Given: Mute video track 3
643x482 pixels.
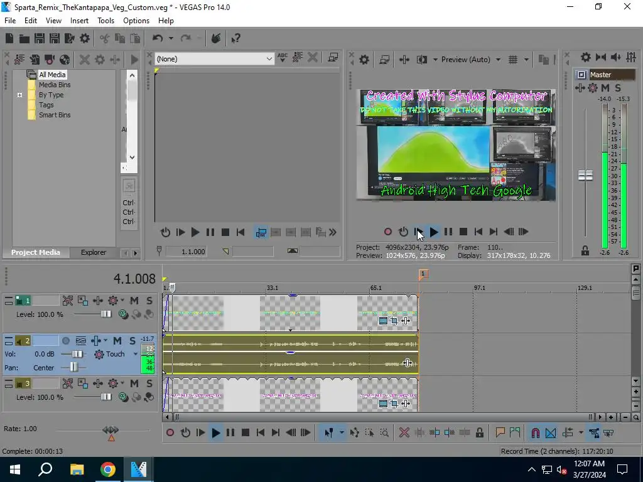Looking at the screenshot, I should coord(134,383).
